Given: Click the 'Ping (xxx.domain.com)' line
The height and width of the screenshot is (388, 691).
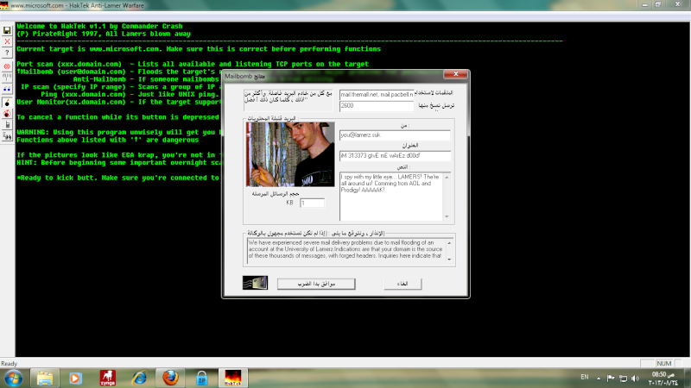Looking at the screenshot, I should coord(130,94).
